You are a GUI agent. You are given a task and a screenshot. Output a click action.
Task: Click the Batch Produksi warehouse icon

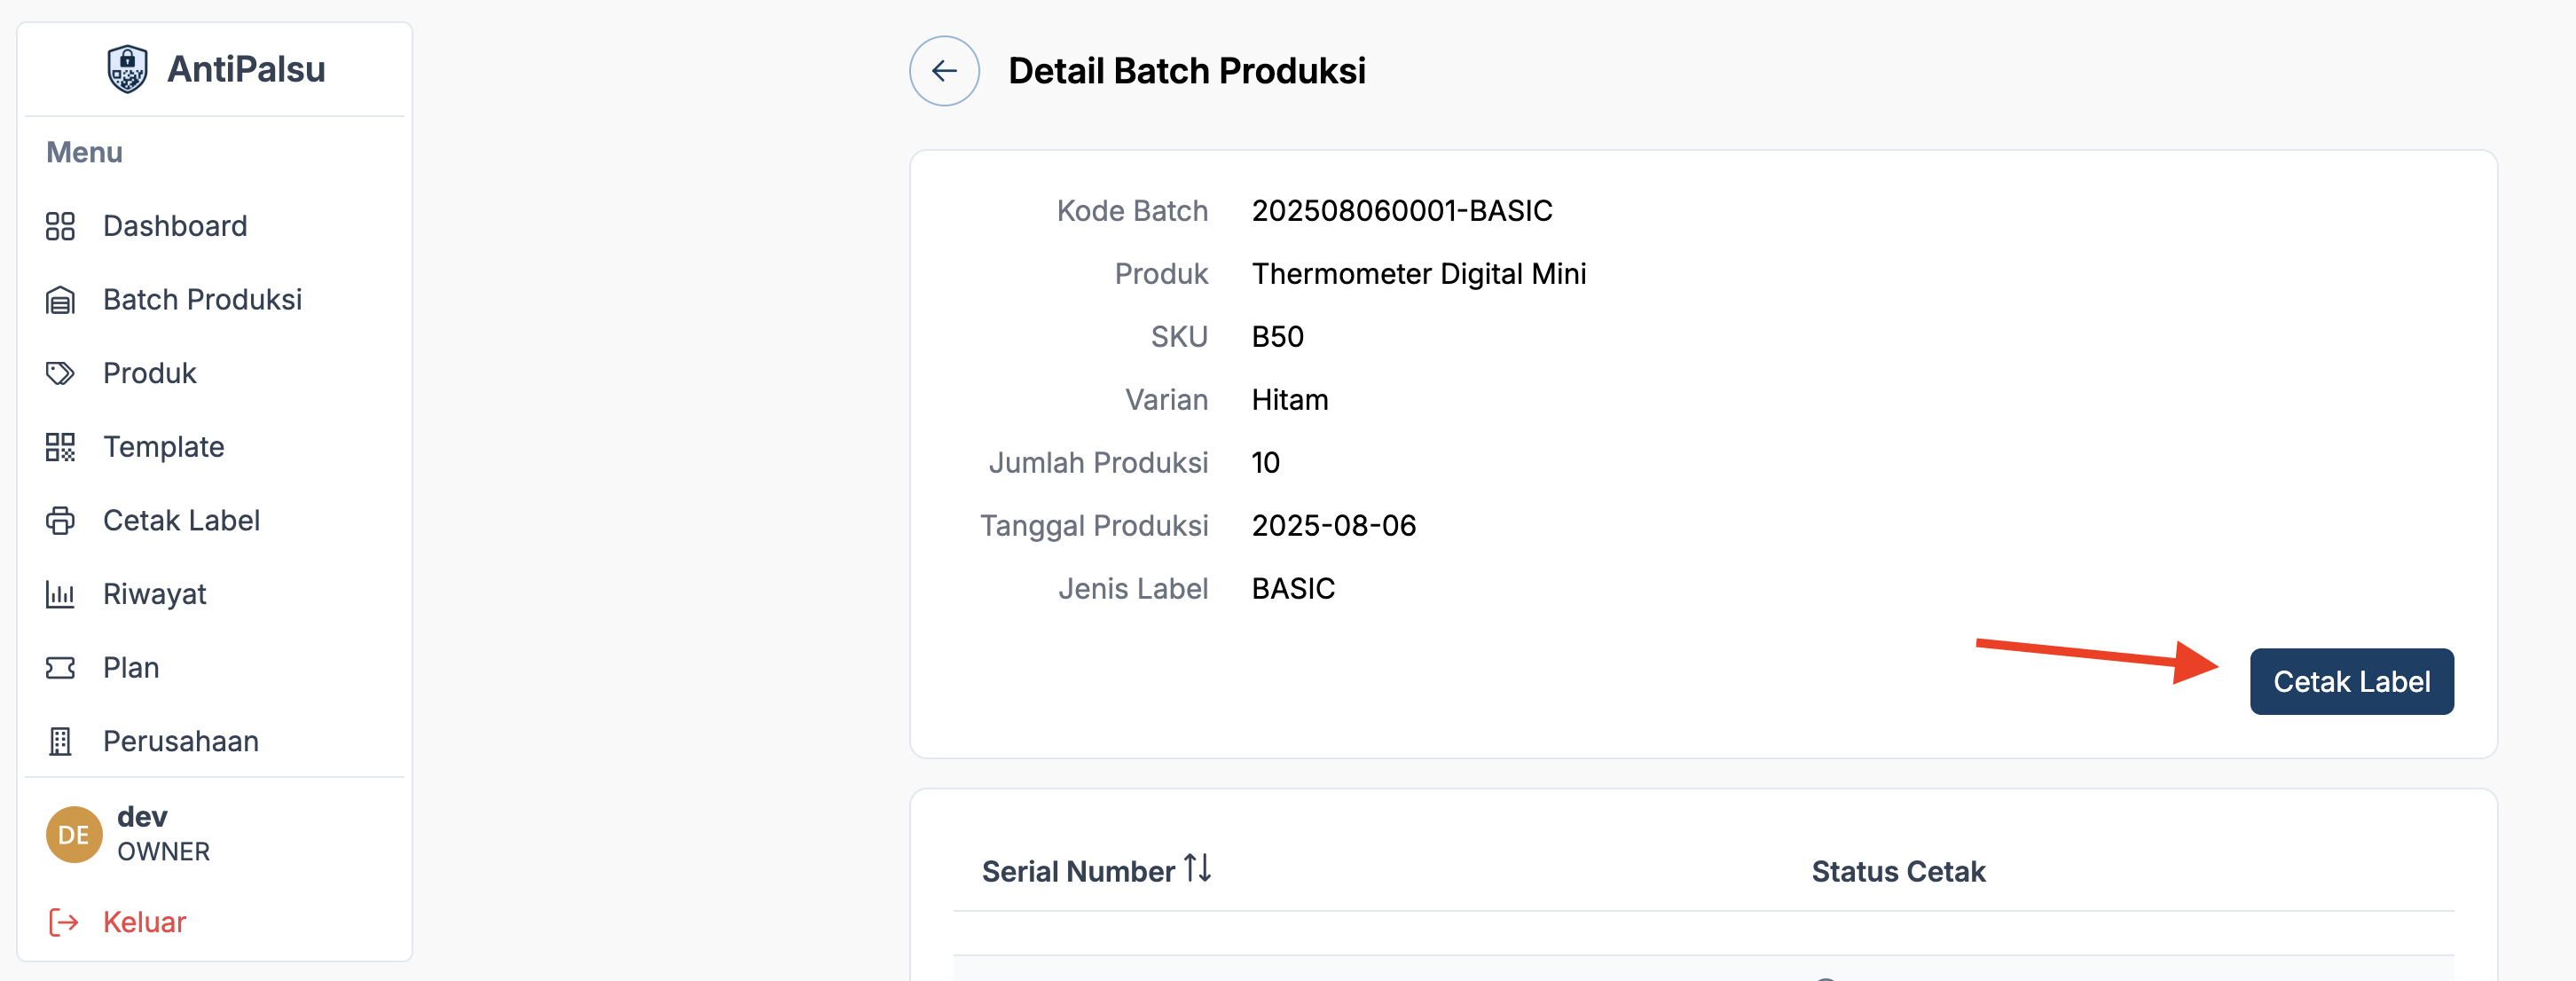tap(60, 300)
